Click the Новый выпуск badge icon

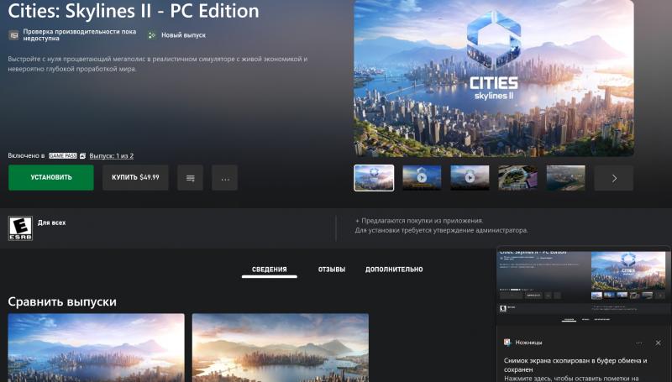[x=151, y=35]
